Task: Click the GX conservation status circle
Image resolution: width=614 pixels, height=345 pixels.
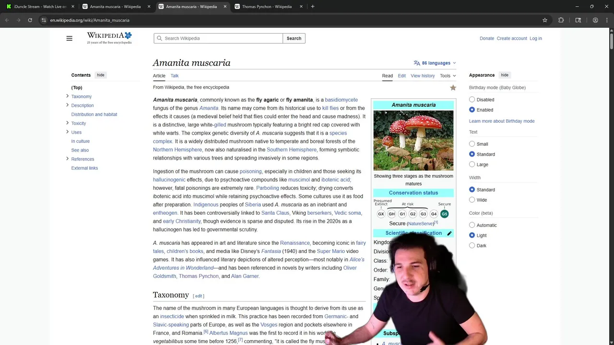Action: click(x=381, y=214)
